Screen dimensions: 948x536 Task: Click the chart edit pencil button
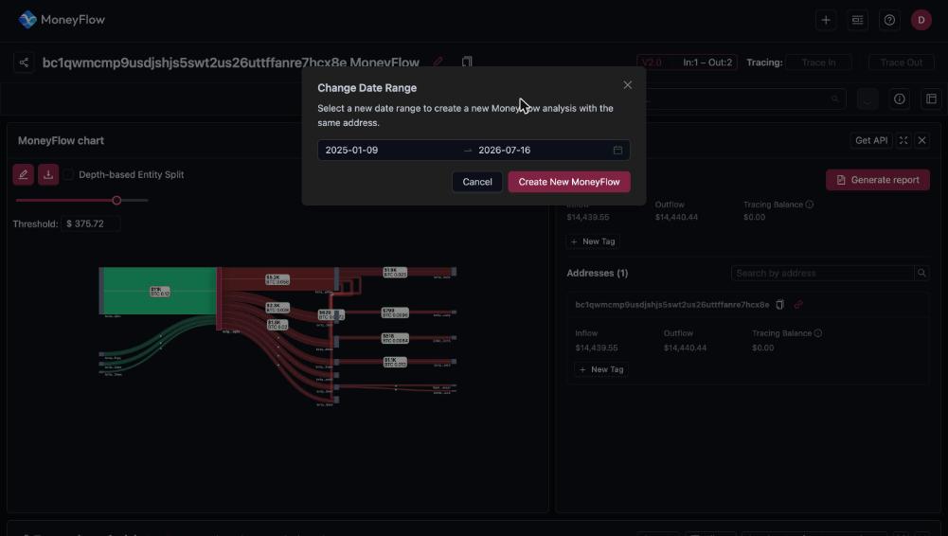[23, 174]
